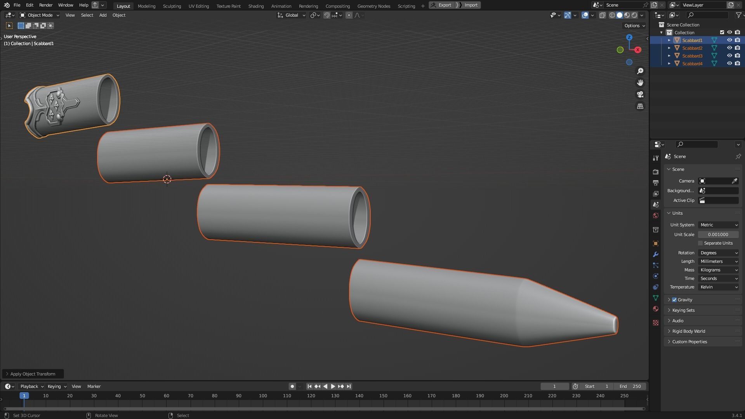The height and width of the screenshot is (419, 745).
Task: Open the Render menu
Action: (x=46, y=5)
